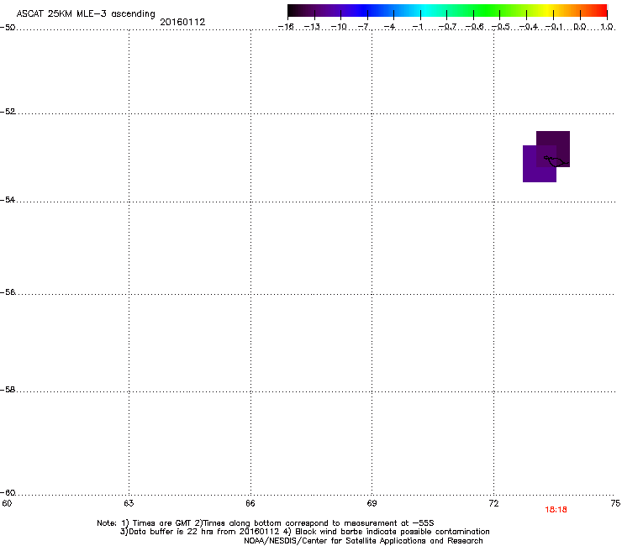Click the color bar label -0.5
622x546 pixels.
tap(501, 27)
